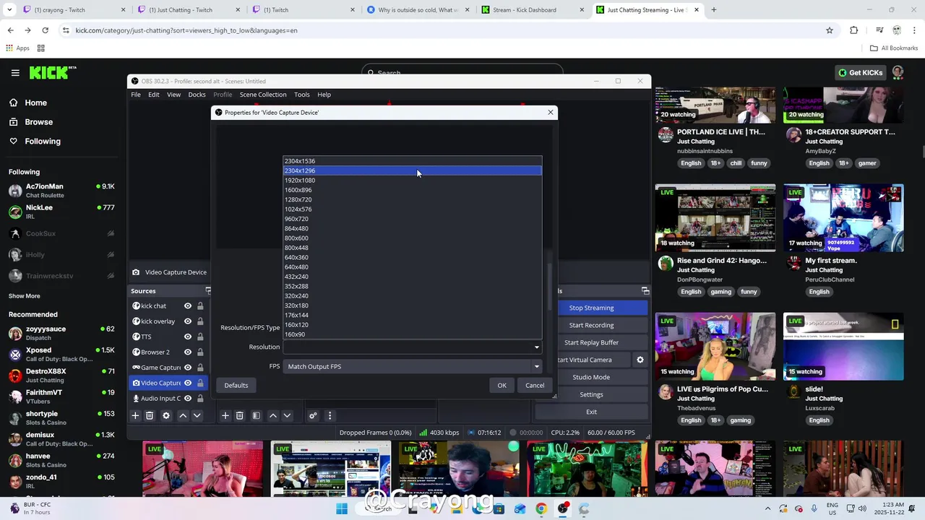Open the OBS Docks menu
Image resolution: width=925 pixels, height=520 pixels.
tap(197, 95)
